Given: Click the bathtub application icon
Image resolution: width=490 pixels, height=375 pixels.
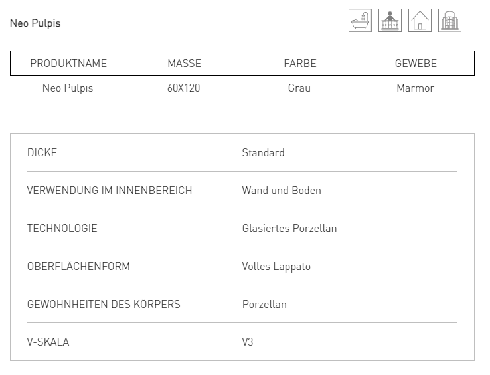Looking at the screenshot, I should (x=360, y=21).
